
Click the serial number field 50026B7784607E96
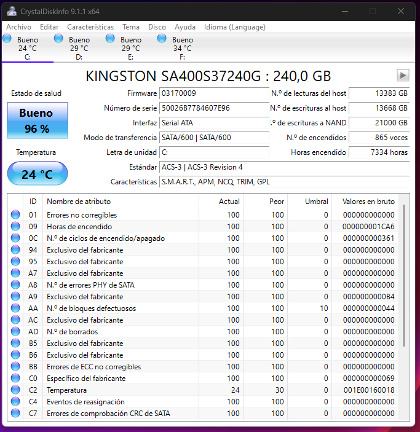214,108
